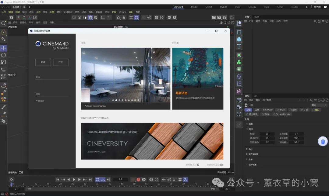Toggle the Z axis lock
Viewport: 329px width, 196px height.
(x=29, y=17)
